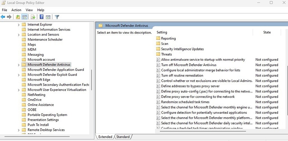Viewport: 288px width, 141px height.
Task: Open the Action menu
Action: (16, 10)
